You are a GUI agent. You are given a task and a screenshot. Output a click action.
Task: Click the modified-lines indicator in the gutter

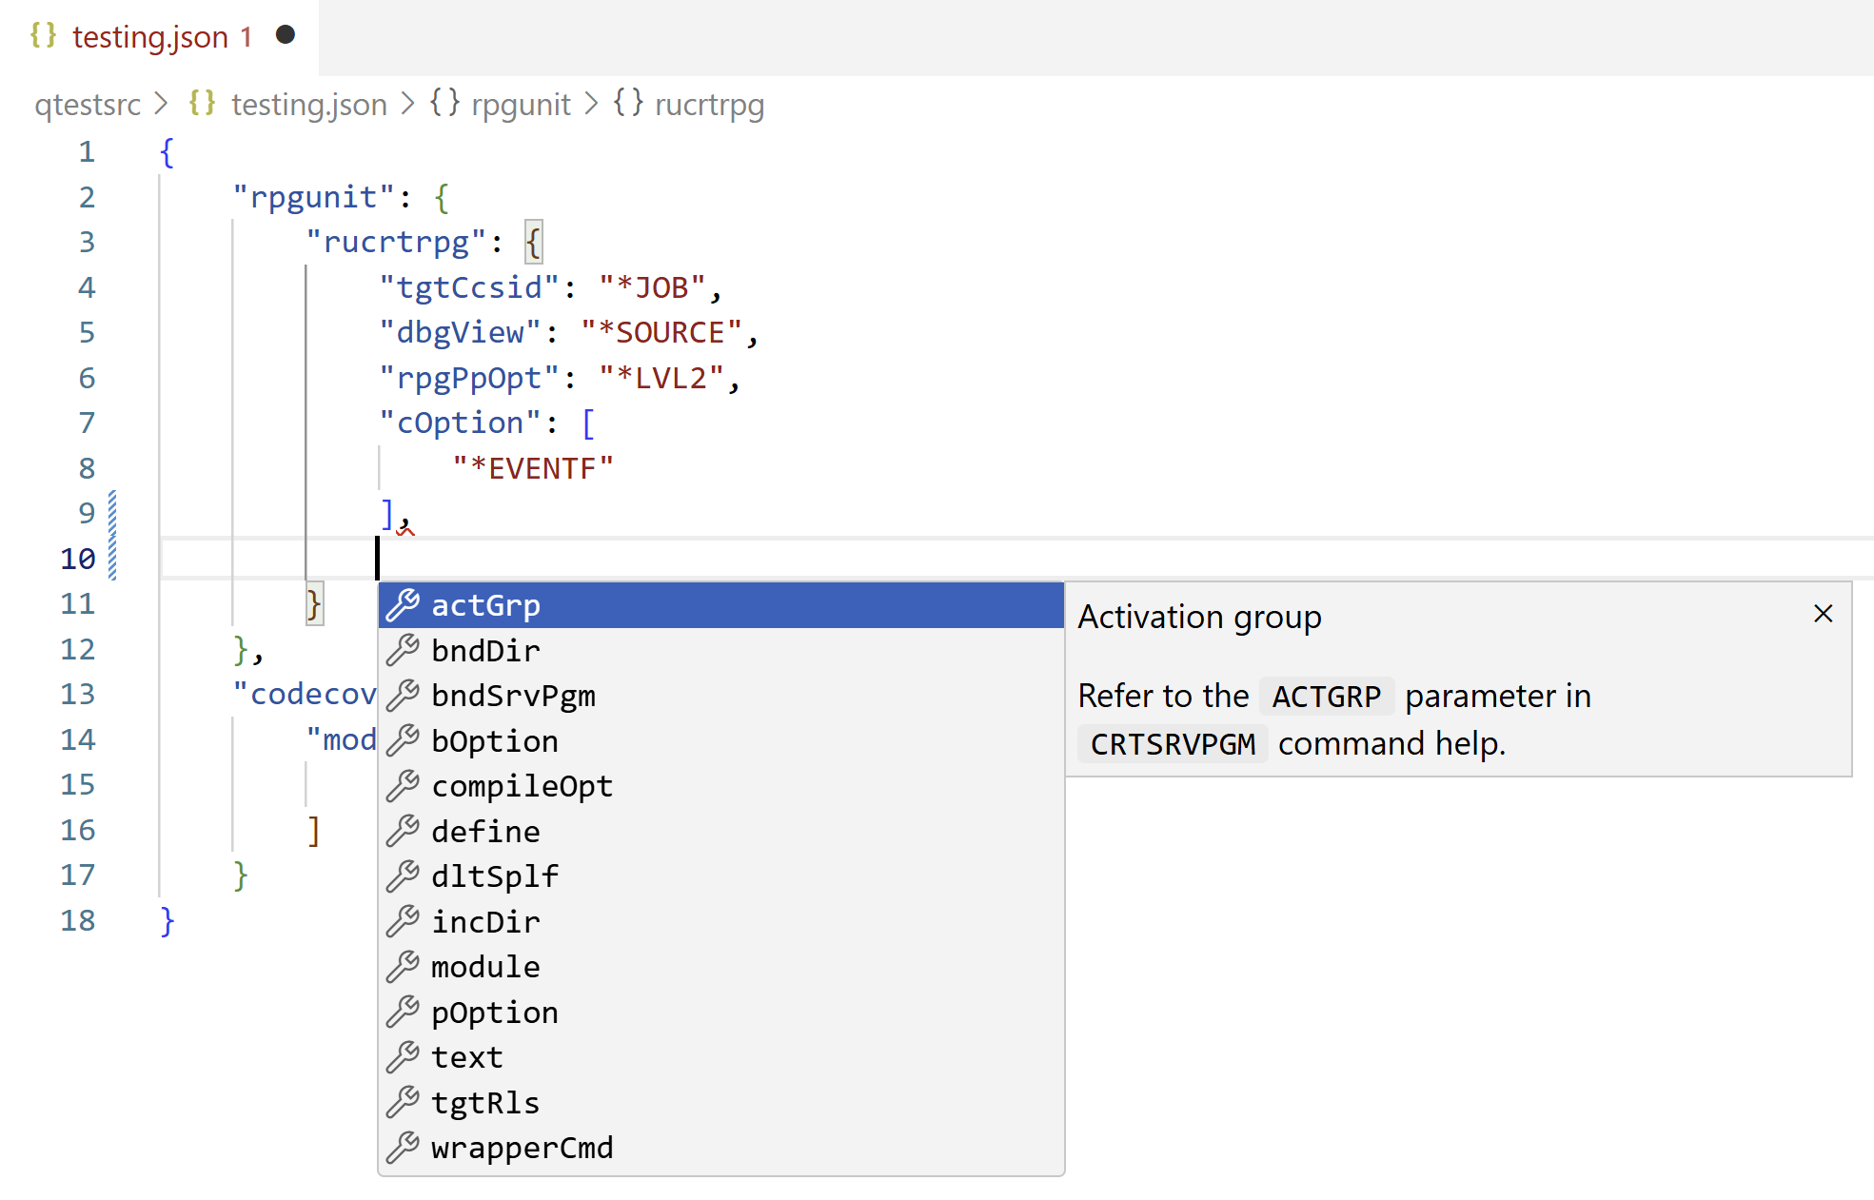tap(113, 535)
